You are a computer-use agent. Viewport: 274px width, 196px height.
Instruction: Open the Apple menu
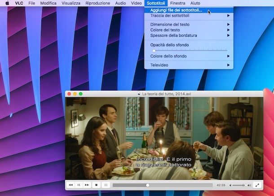click(7, 3)
